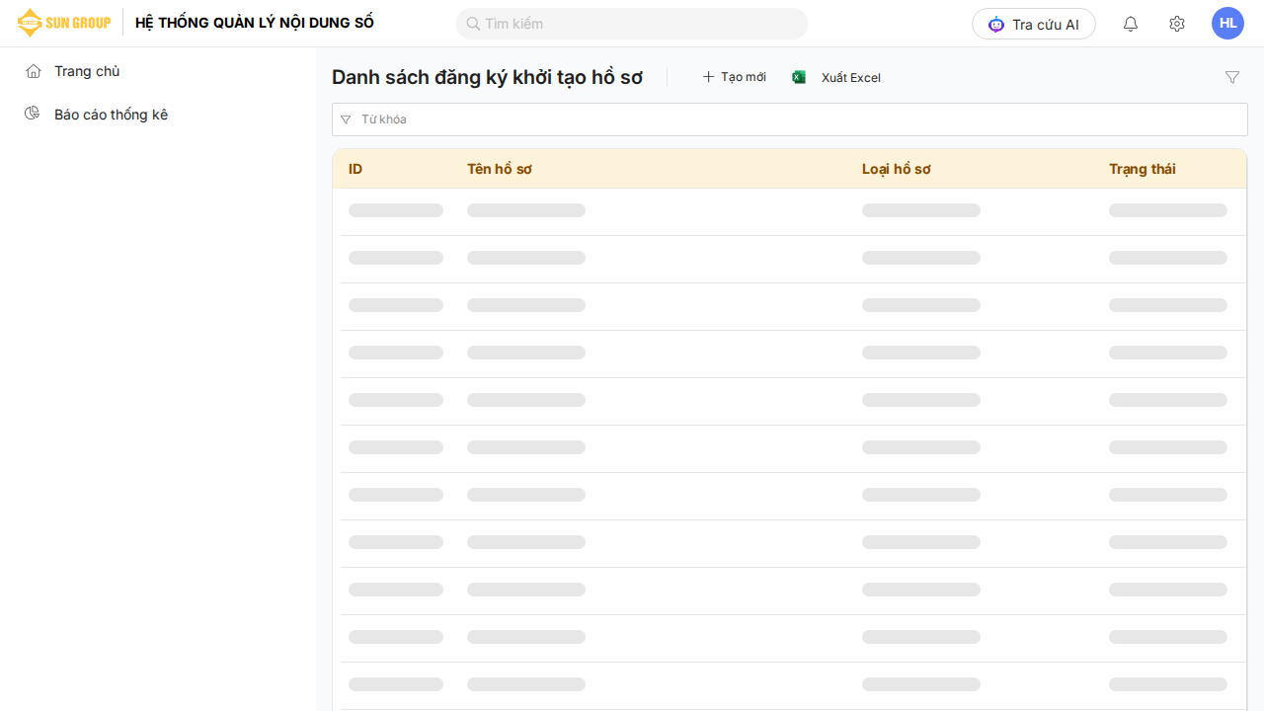This screenshot has width=1264, height=711.
Task: Sort by the ID column header
Action: [355, 169]
